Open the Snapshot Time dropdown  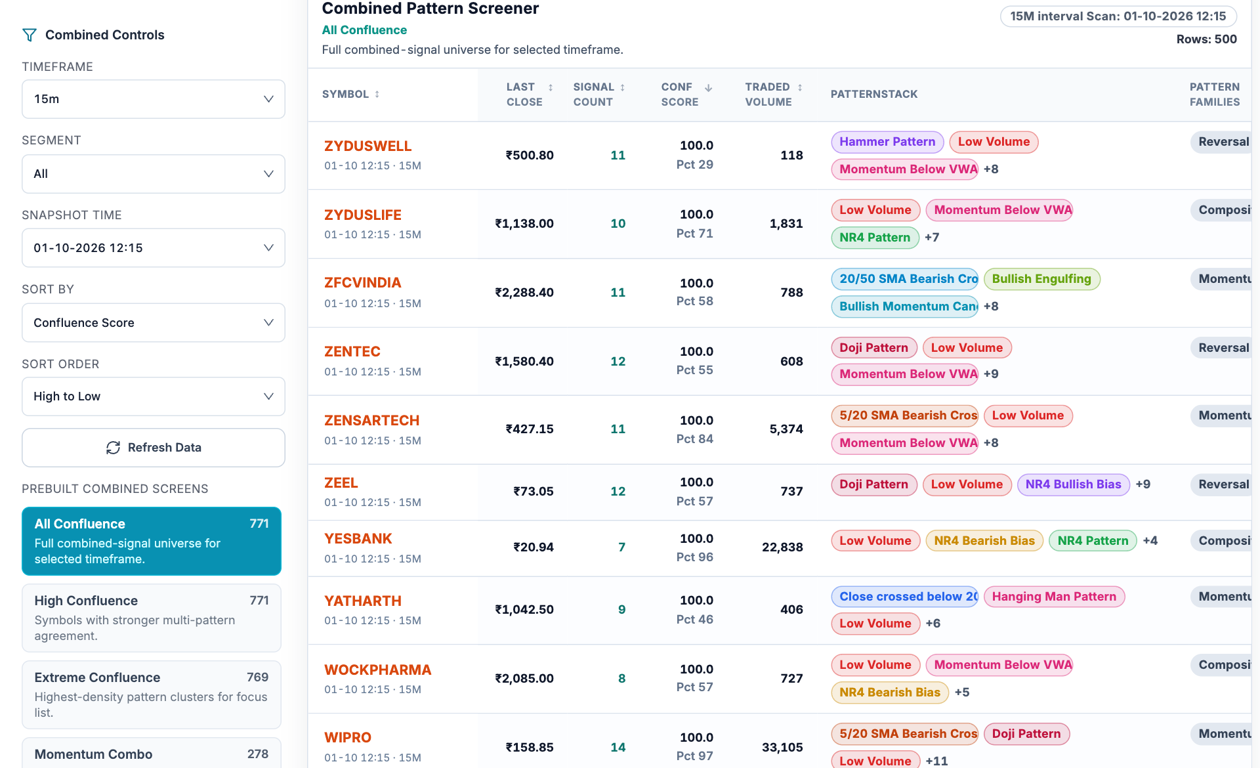tap(154, 248)
